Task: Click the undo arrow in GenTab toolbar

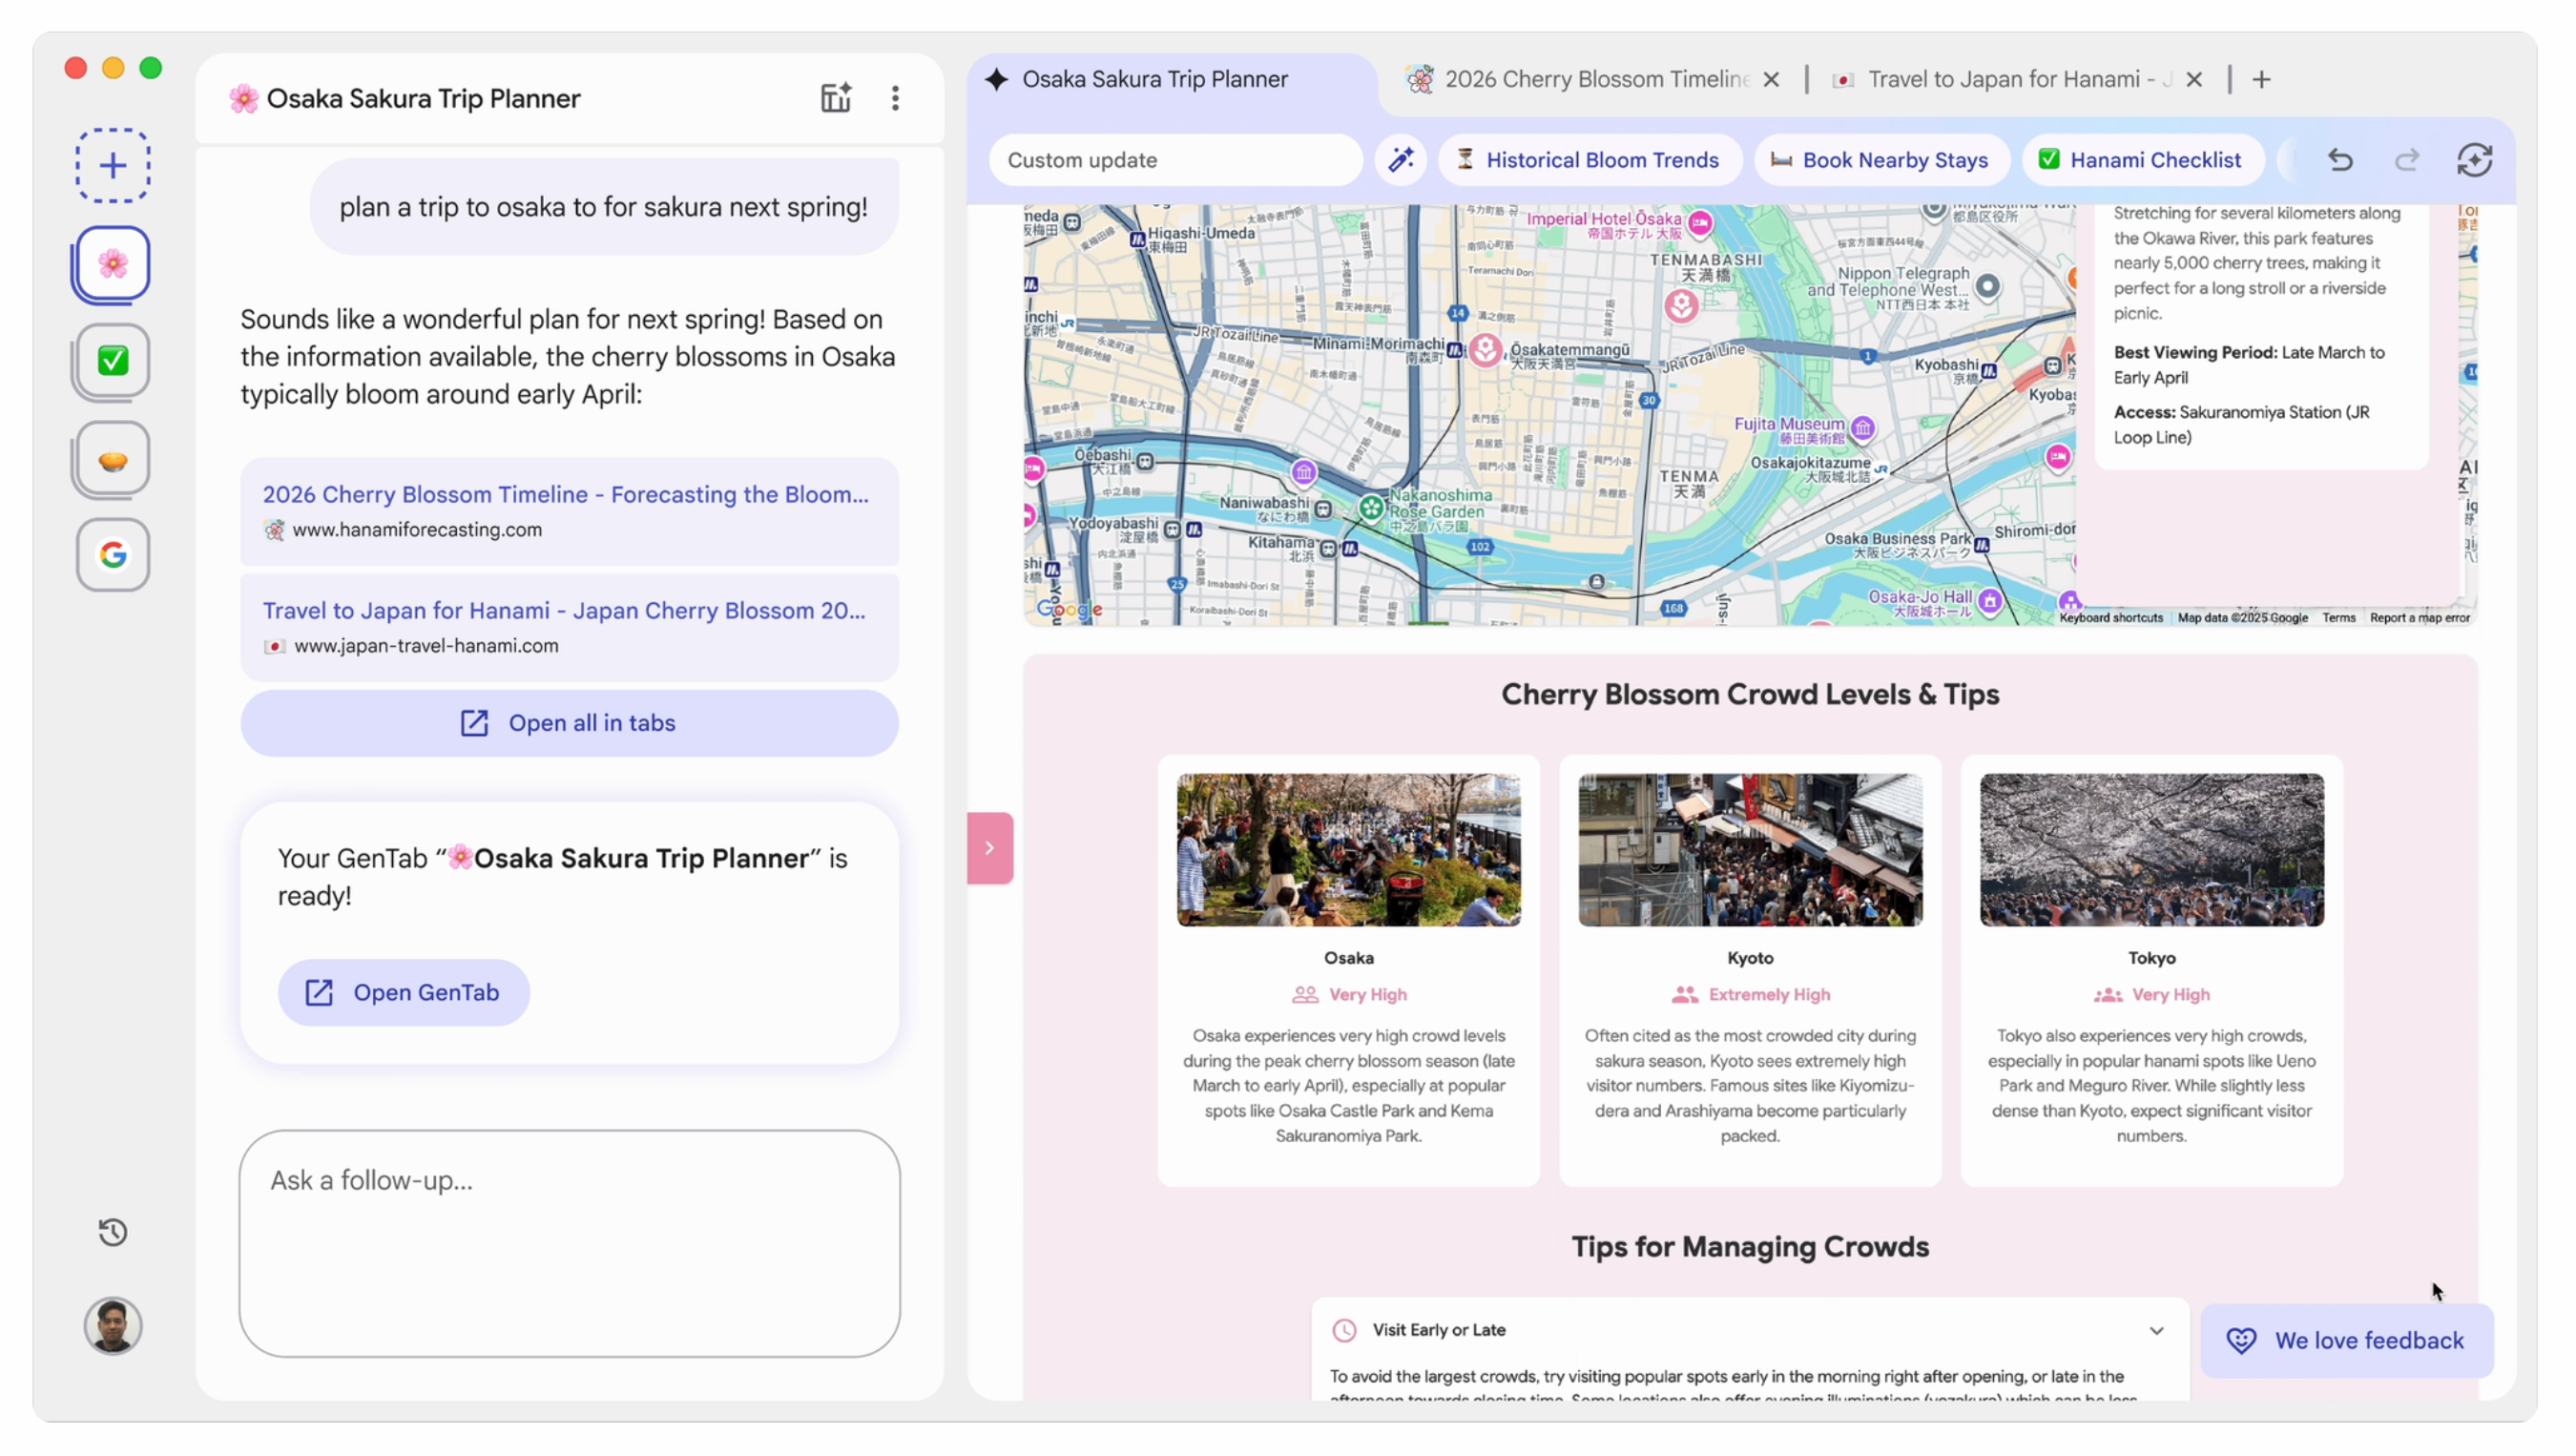Action: (x=2340, y=160)
